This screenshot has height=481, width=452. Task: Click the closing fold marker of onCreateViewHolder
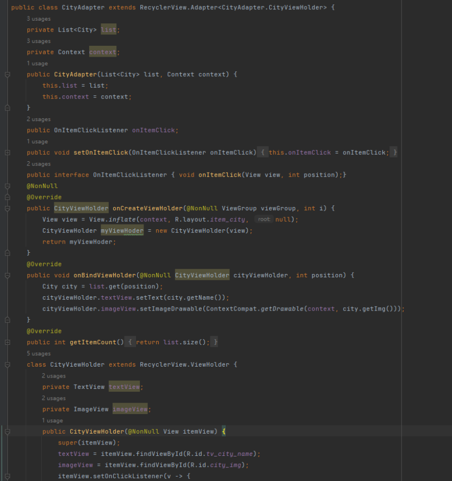click(x=7, y=253)
